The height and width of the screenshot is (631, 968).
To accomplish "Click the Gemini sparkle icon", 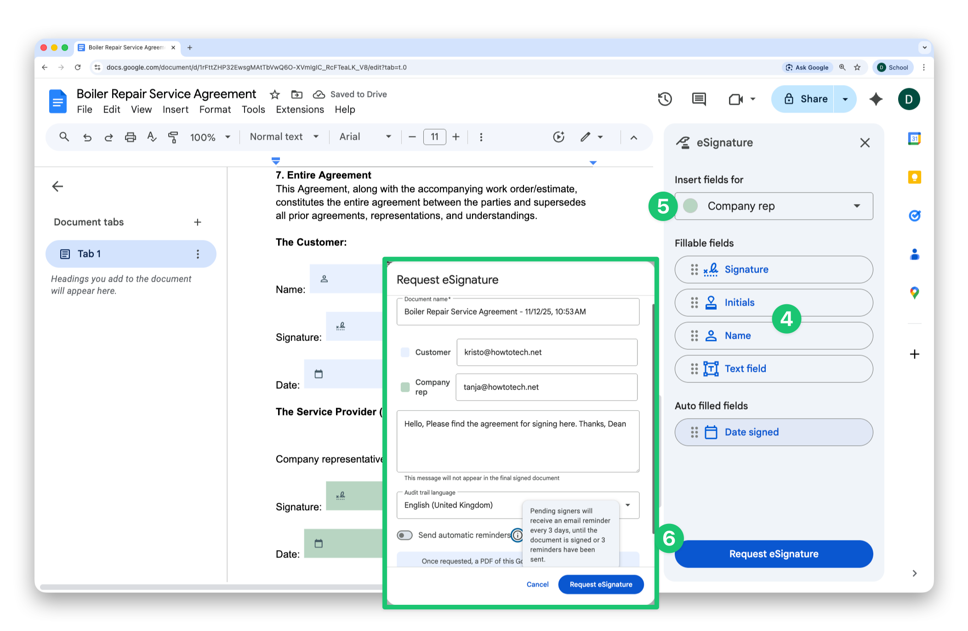I will (x=876, y=99).
